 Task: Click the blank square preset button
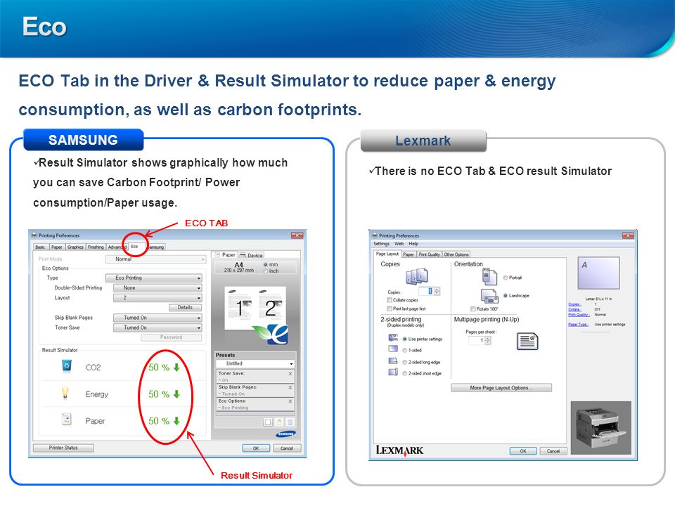(268, 422)
